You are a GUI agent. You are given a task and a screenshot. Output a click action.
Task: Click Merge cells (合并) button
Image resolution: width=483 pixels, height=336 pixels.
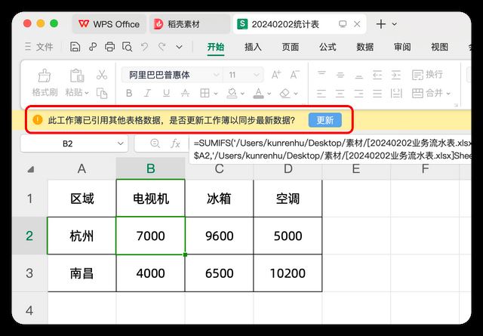coord(427,93)
